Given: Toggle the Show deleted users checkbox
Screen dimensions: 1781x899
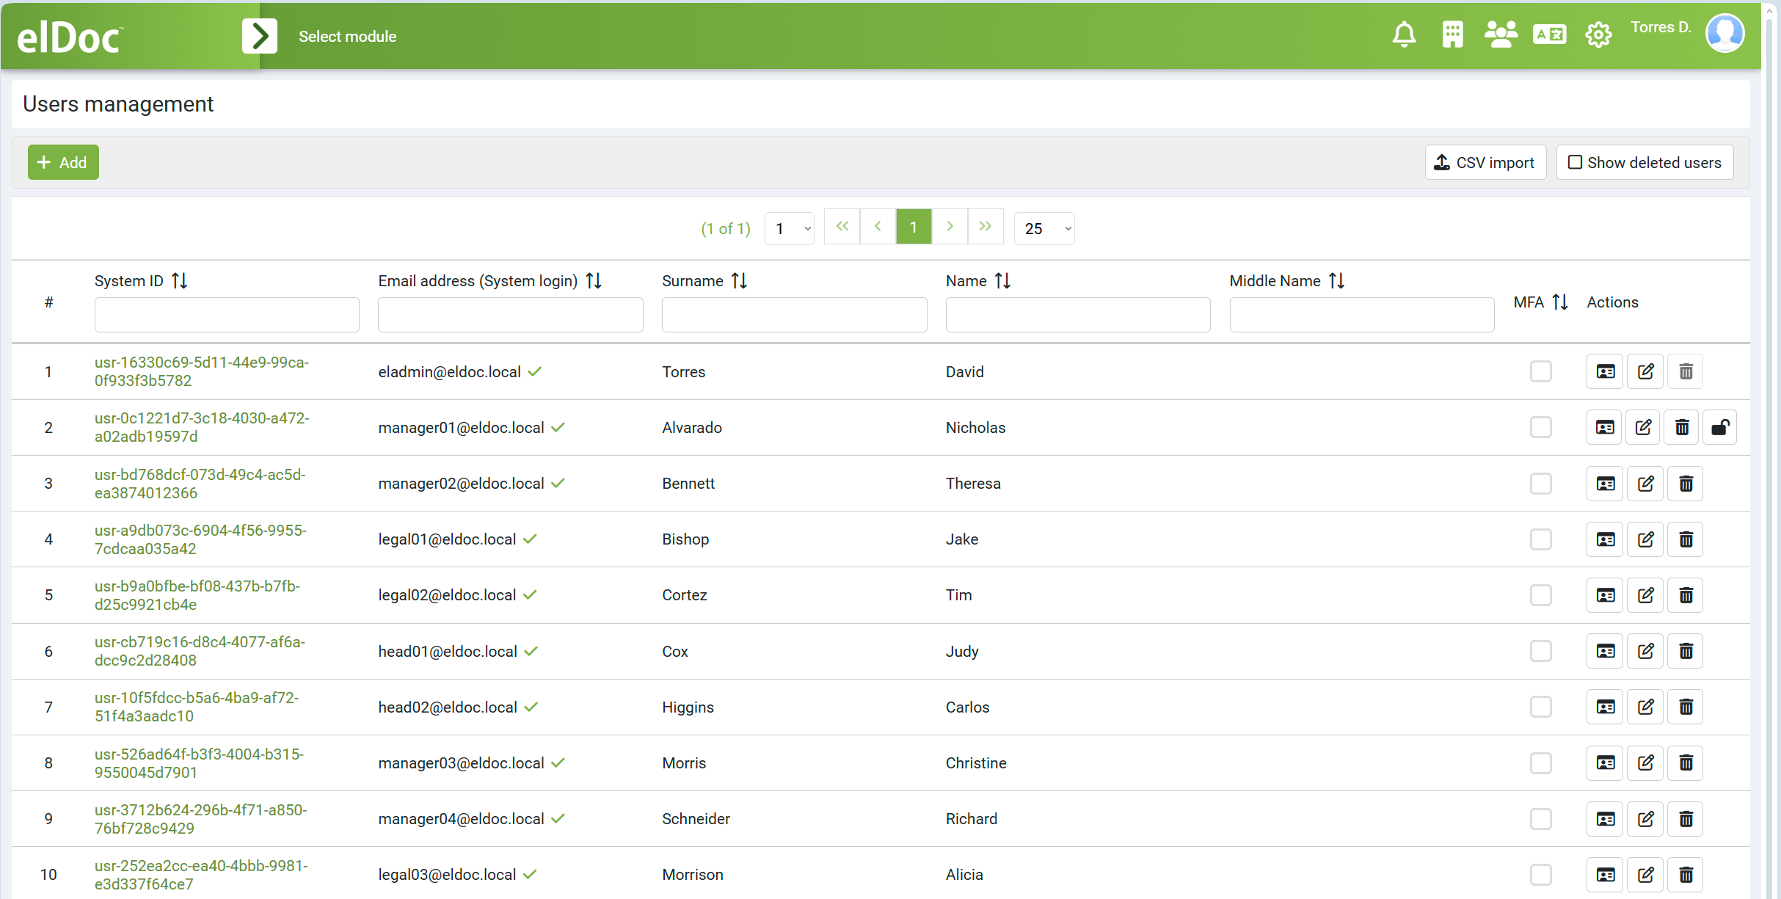Looking at the screenshot, I should (1645, 162).
